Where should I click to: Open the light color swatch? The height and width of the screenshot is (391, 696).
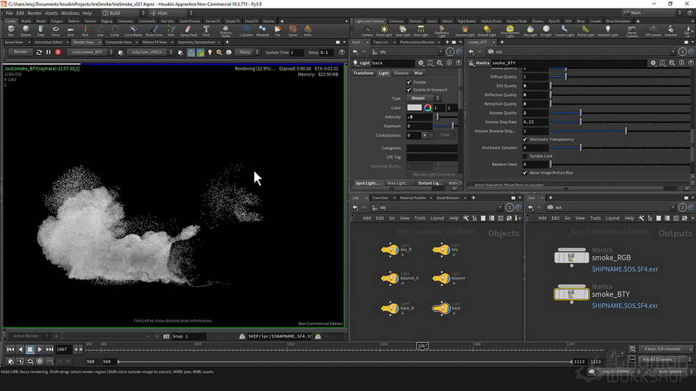coord(414,108)
